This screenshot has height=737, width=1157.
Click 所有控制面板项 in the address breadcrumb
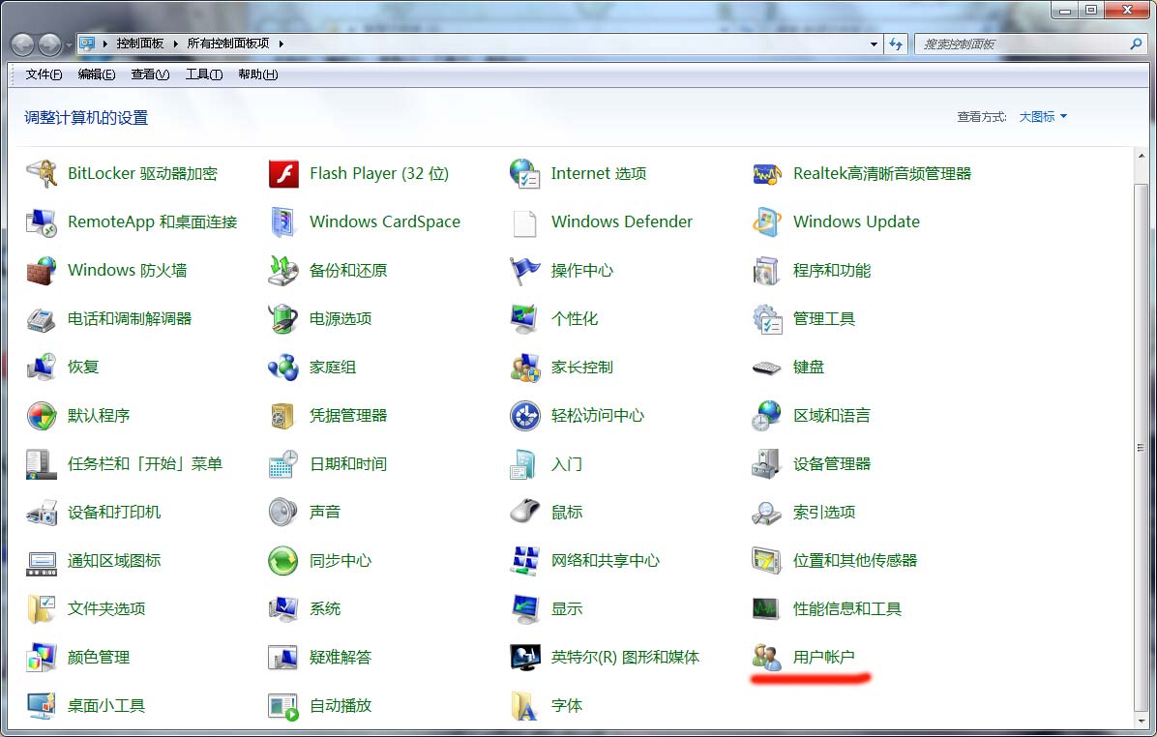(x=228, y=44)
